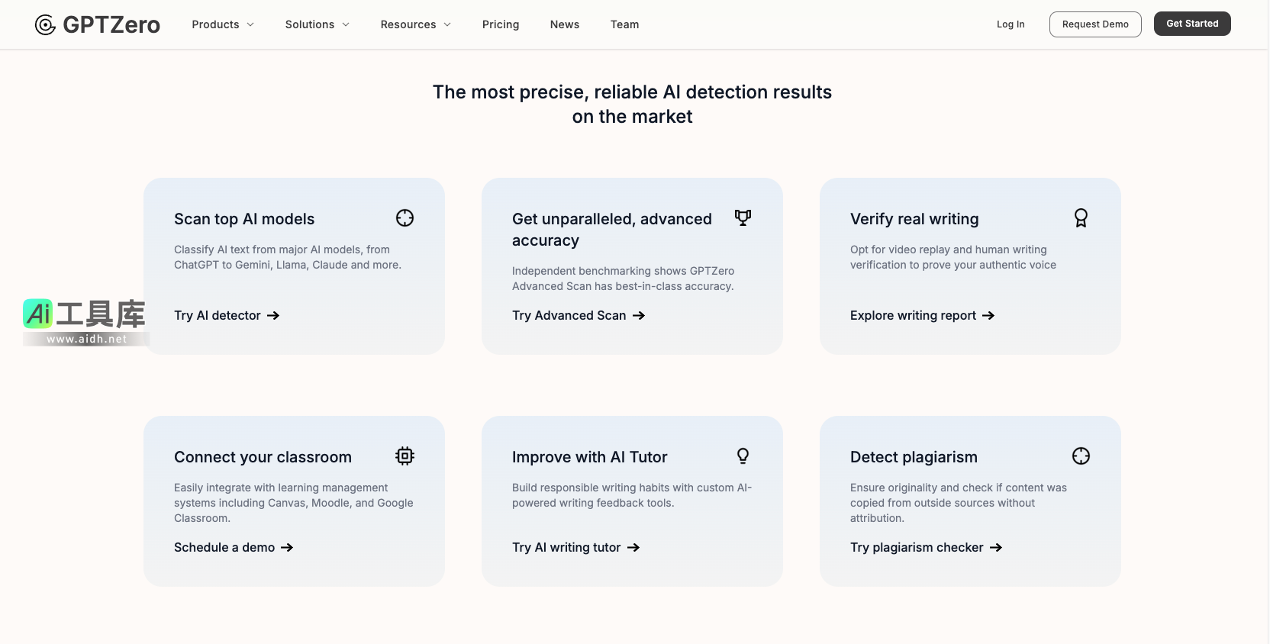The image size is (1270, 644).
Task: Click the trophy icon on advanced accuracy card
Action: [x=743, y=218]
